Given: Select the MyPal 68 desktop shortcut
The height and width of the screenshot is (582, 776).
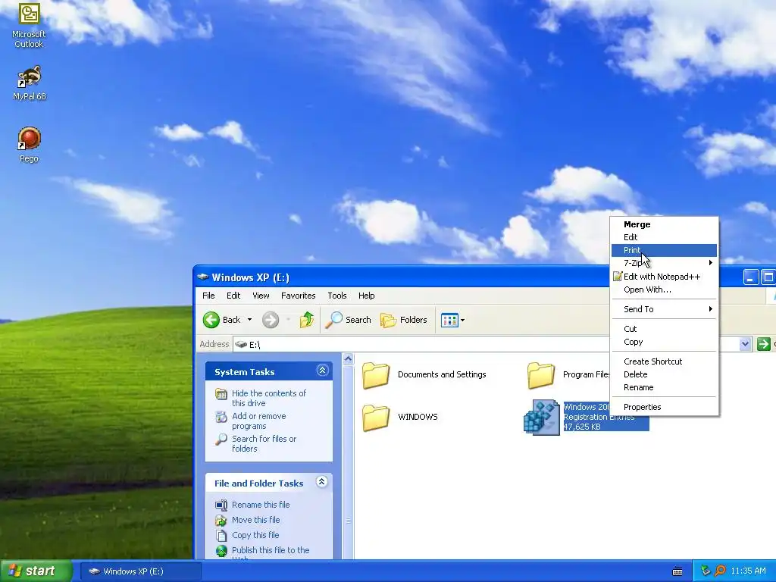Looking at the screenshot, I should (x=30, y=83).
